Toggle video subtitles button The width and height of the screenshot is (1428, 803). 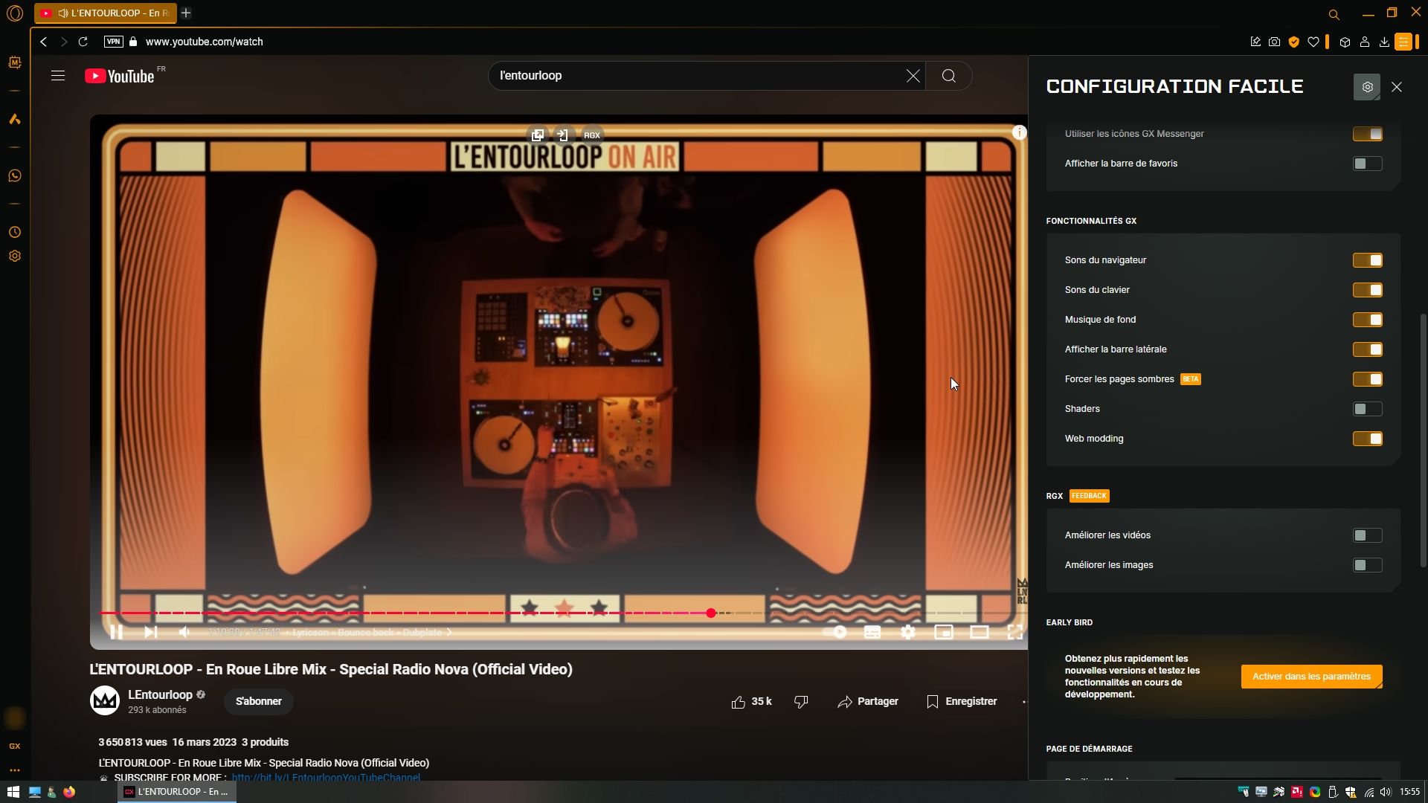click(872, 632)
